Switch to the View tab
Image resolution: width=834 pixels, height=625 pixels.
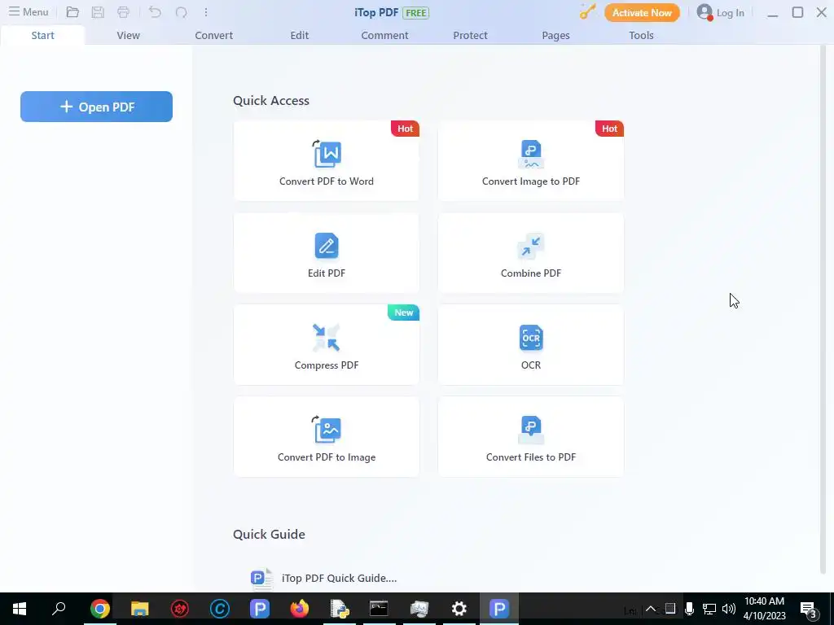tap(128, 35)
